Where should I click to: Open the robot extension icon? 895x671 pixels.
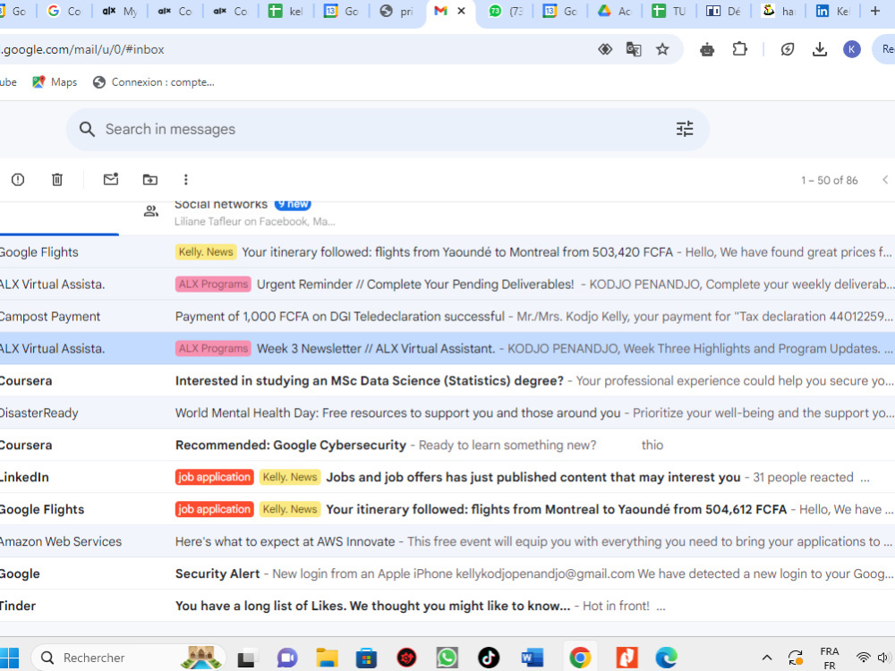click(707, 50)
